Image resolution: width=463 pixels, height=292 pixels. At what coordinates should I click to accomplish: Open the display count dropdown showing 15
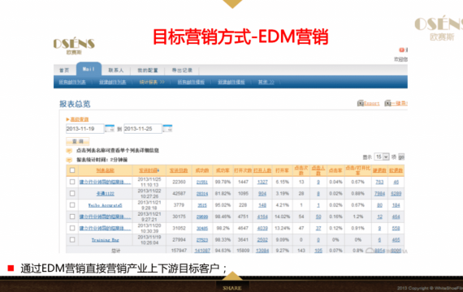[382, 157]
